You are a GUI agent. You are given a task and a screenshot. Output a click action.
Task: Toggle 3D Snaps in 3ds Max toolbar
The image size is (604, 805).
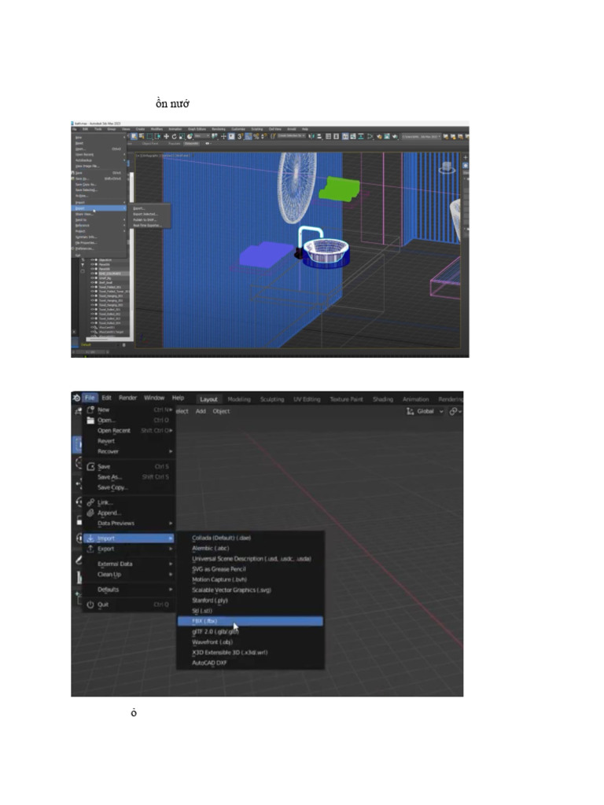239,136
